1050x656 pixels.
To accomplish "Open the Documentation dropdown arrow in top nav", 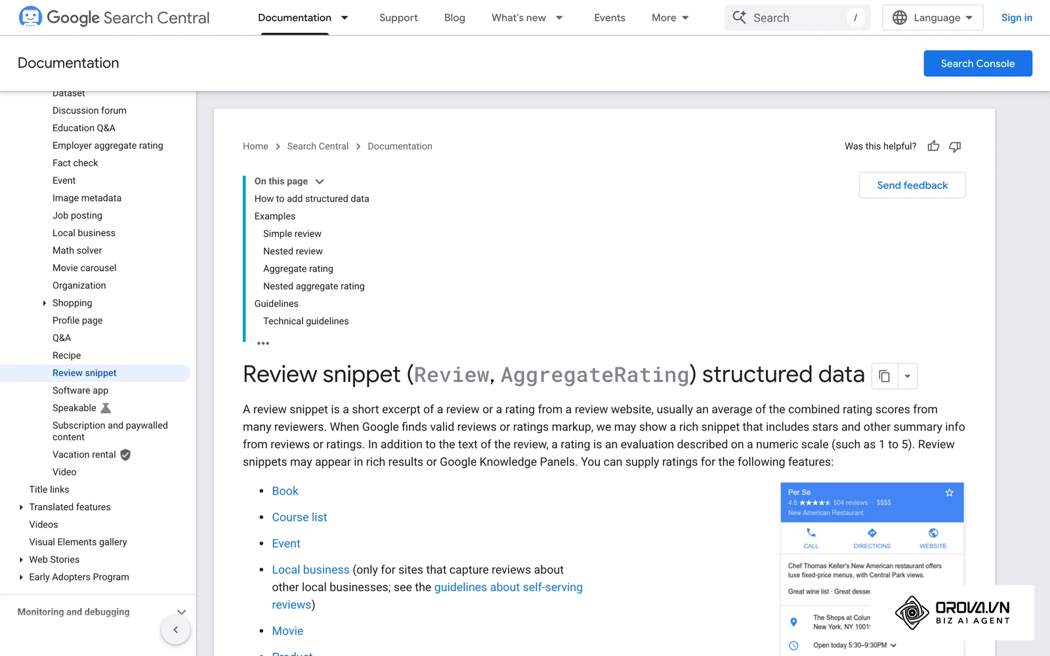I will [345, 18].
